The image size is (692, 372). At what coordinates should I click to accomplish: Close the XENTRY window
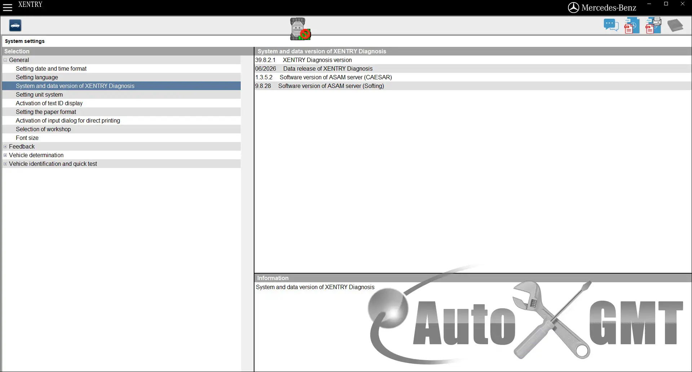683,4
